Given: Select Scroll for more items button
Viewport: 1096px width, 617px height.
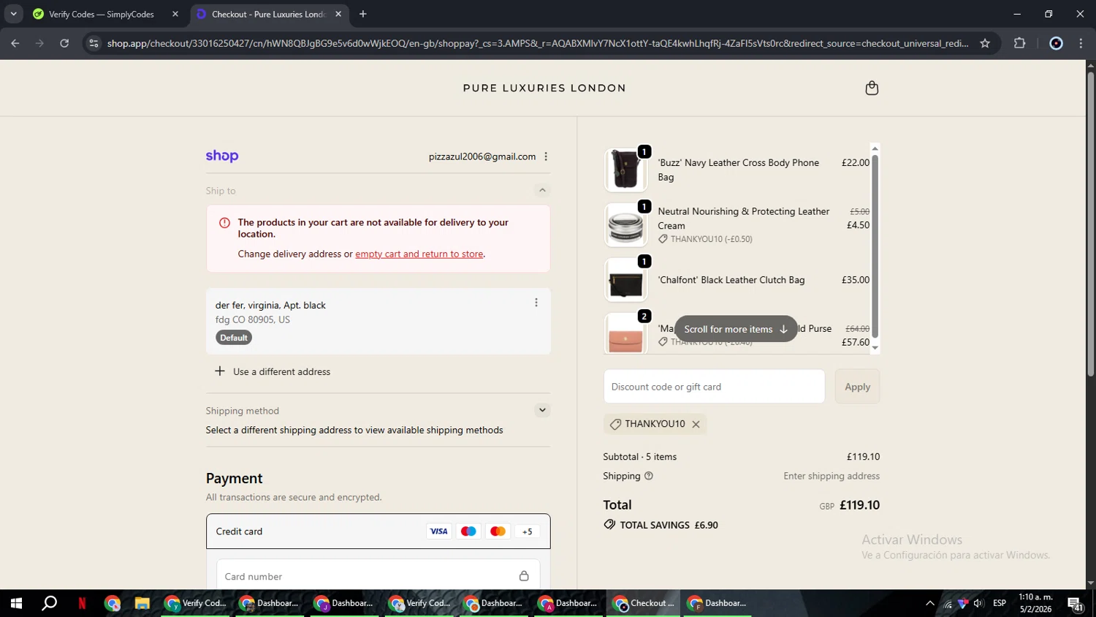Looking at the screenshot, I should point(736,329).
